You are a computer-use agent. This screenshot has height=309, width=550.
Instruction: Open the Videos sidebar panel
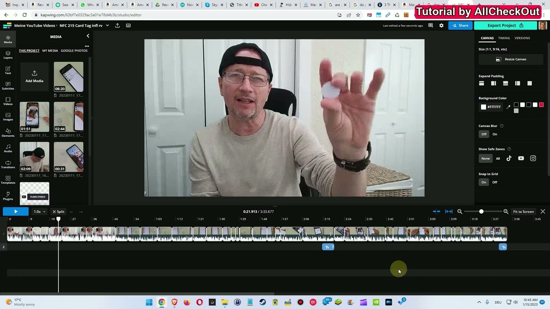[x=8, y=101]
